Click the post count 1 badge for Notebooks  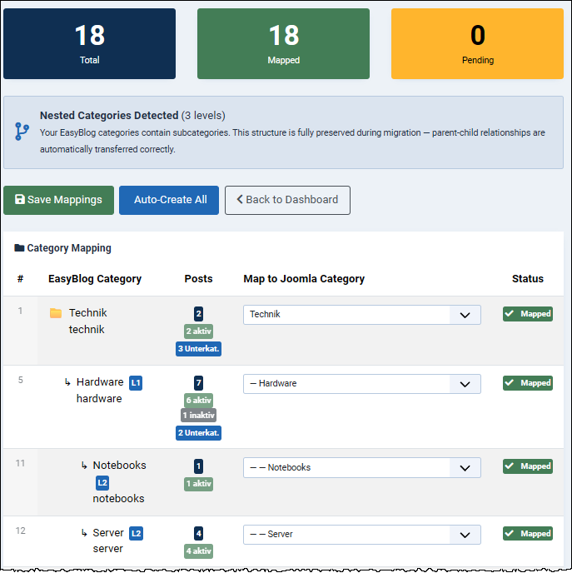[198, 466]
